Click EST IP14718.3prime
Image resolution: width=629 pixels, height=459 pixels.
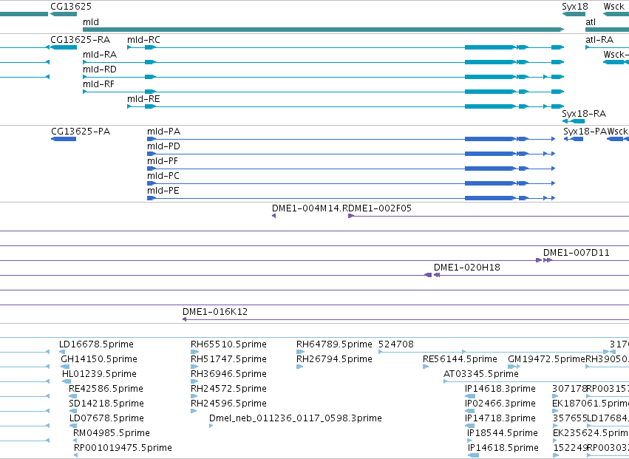click(500, 418)
